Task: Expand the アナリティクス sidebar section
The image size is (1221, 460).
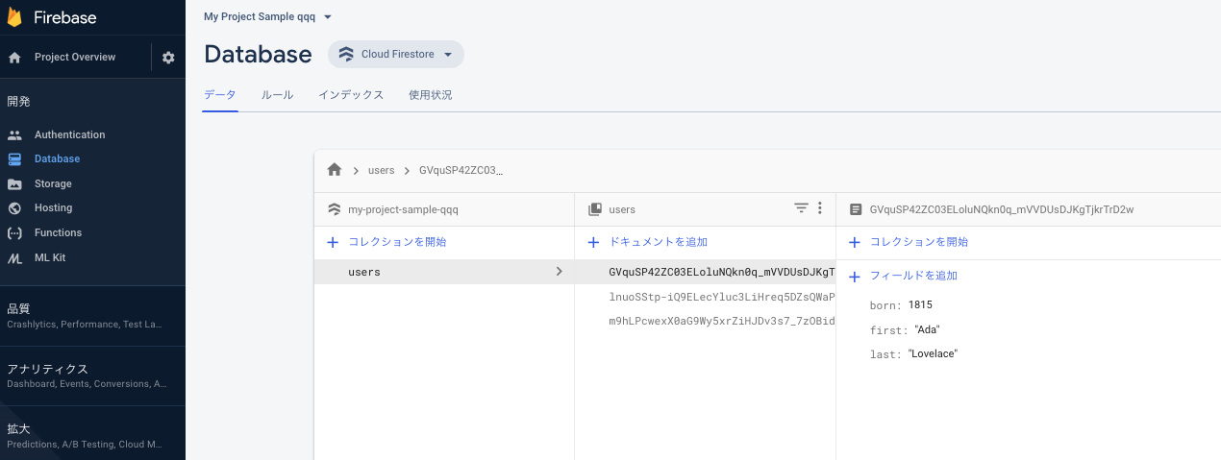Action: coord(92,375)
